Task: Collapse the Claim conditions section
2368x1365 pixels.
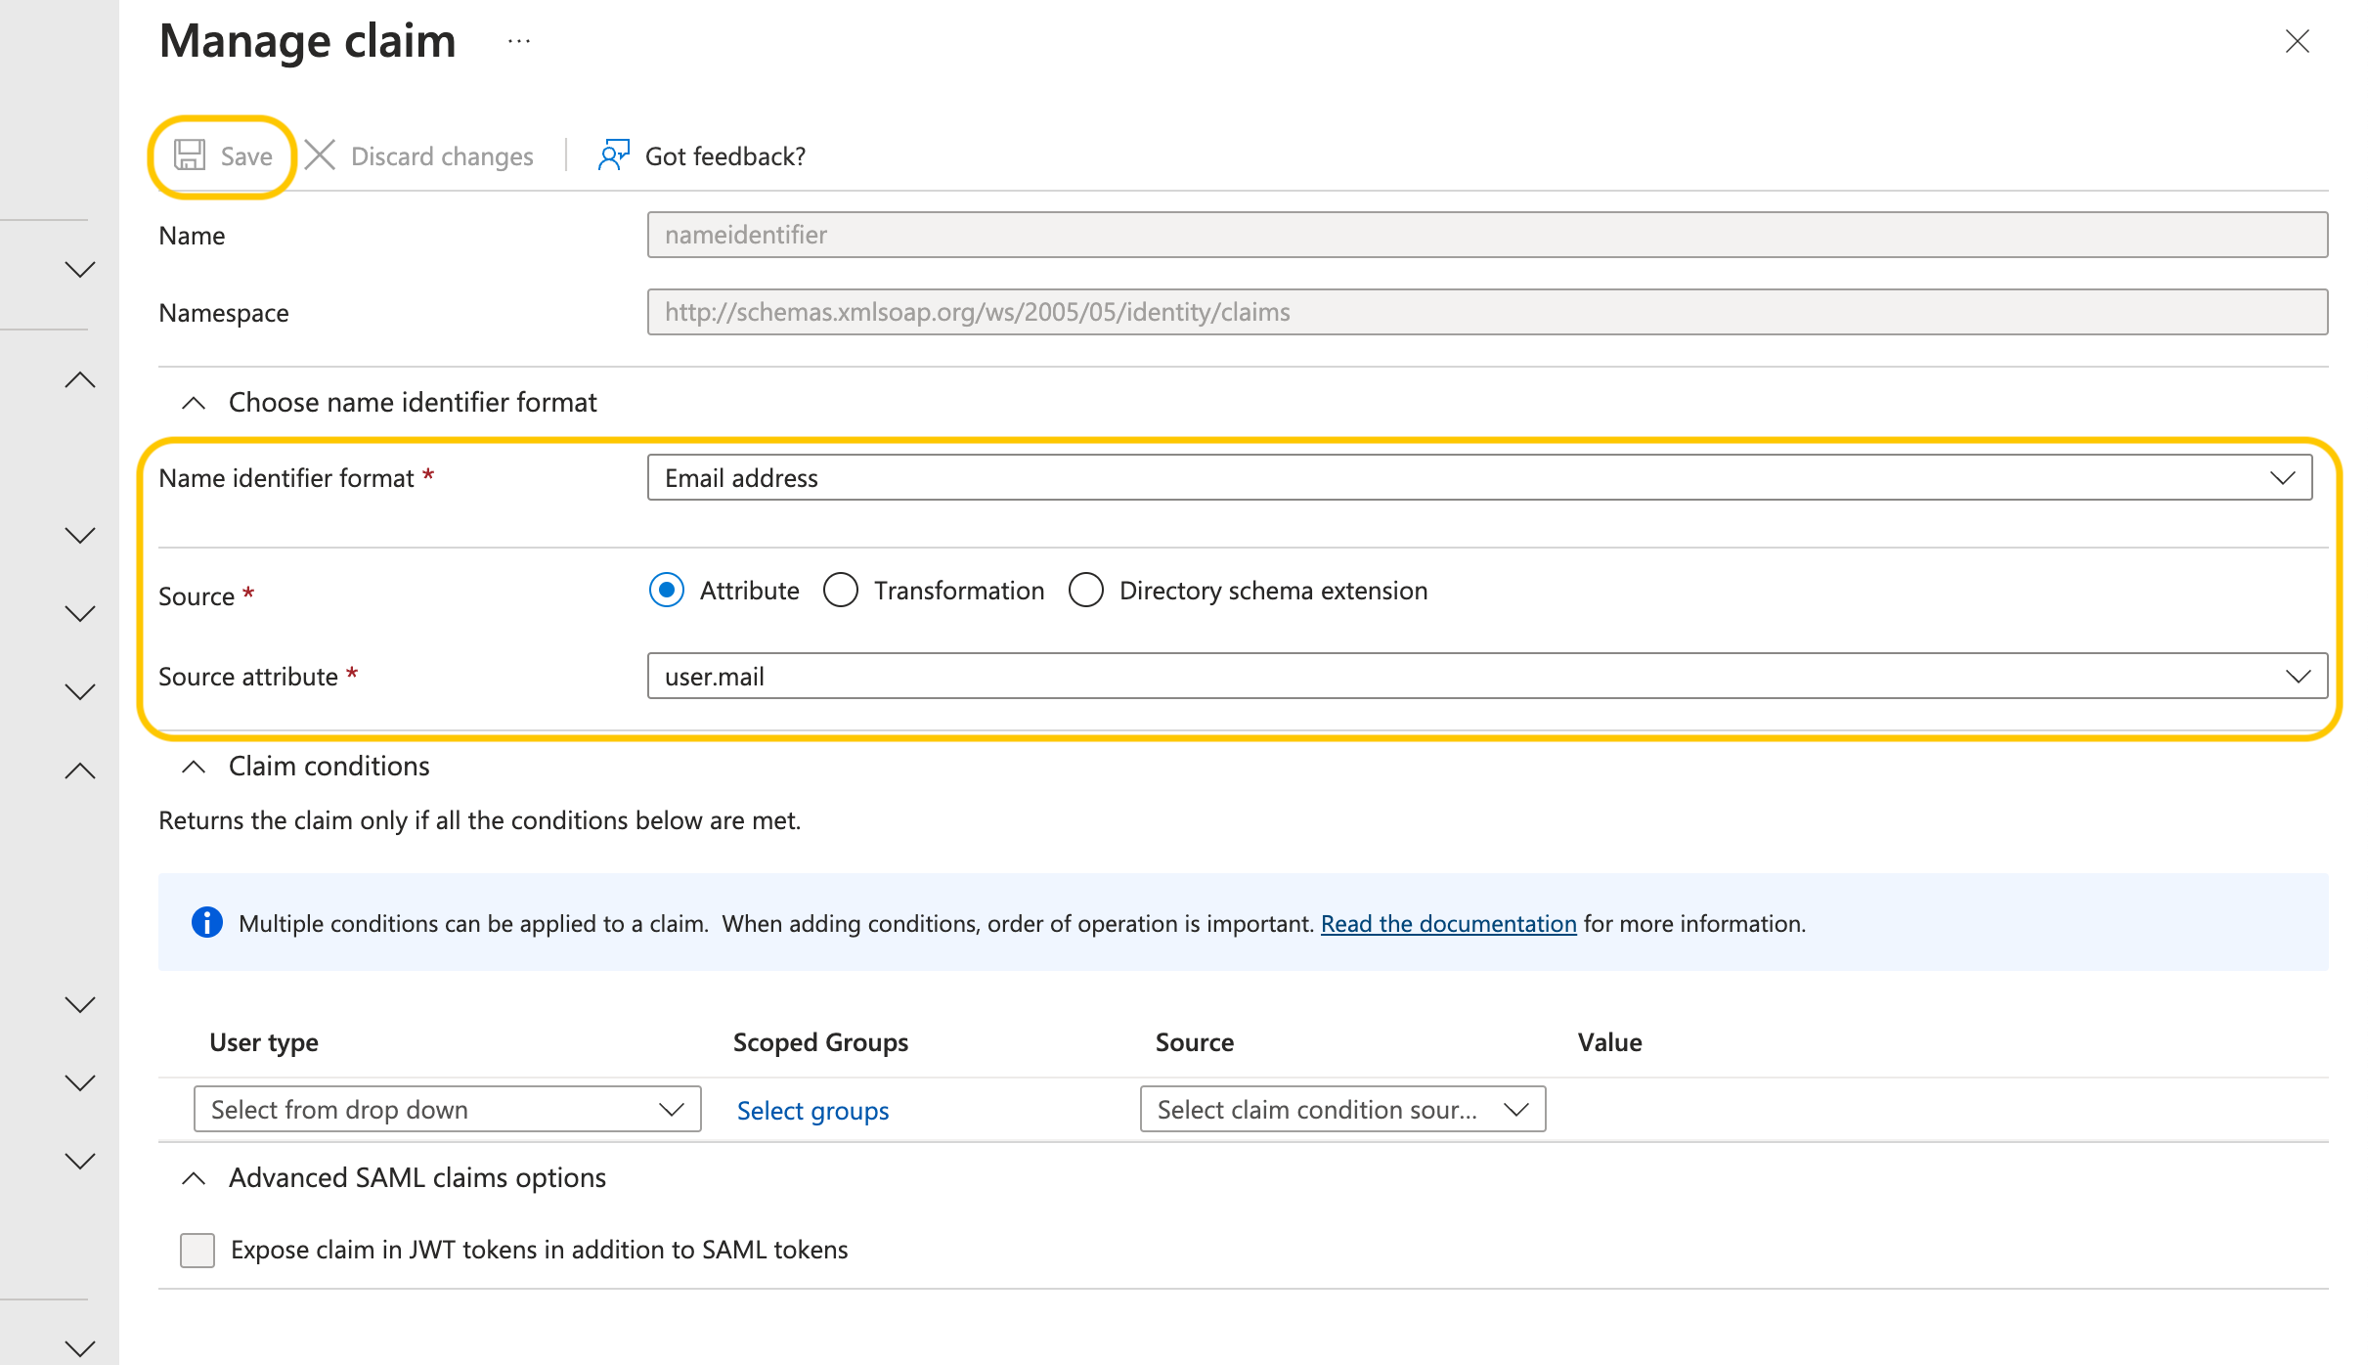Action: coord(194,767)
